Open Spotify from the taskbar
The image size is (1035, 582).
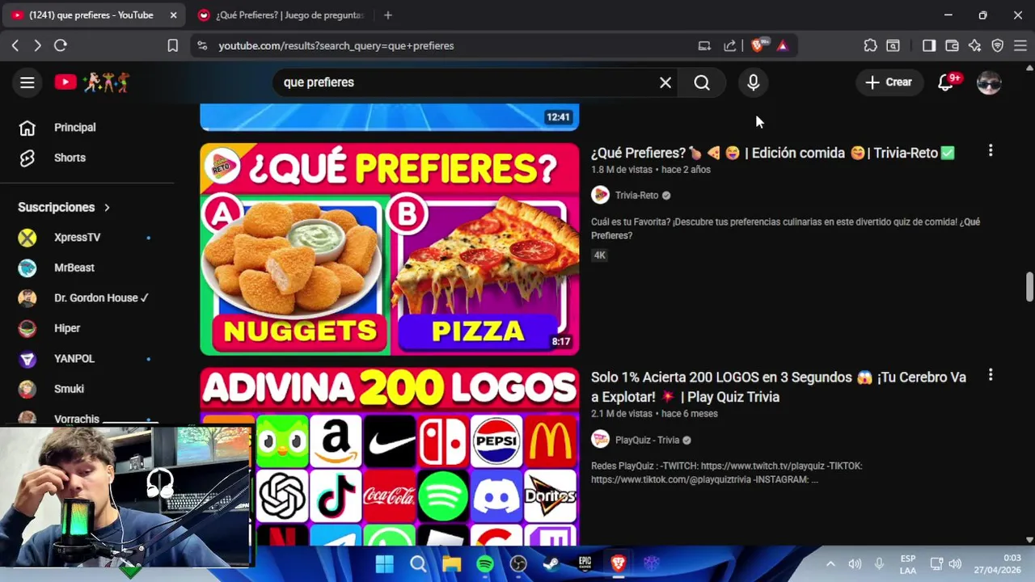(485, 563)
